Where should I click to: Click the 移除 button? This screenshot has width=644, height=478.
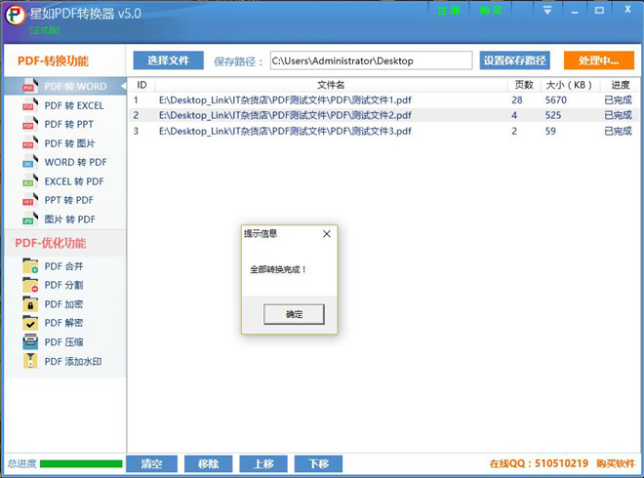point(208,464)
